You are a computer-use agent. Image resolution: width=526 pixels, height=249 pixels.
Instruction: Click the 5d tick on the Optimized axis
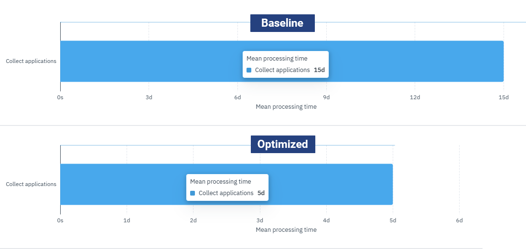point(393,220)
